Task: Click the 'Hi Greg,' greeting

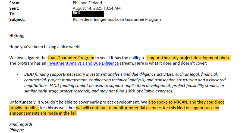Action: pos(17,36)
